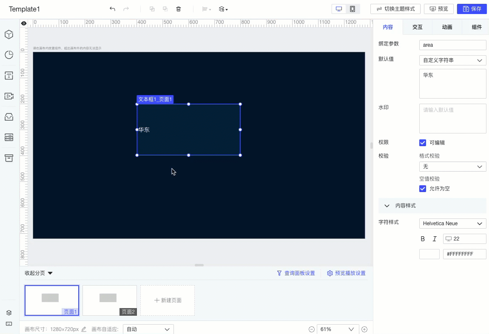
Task: Toggle the eye visibility icon by ruler
Action: tap(24, 23)
